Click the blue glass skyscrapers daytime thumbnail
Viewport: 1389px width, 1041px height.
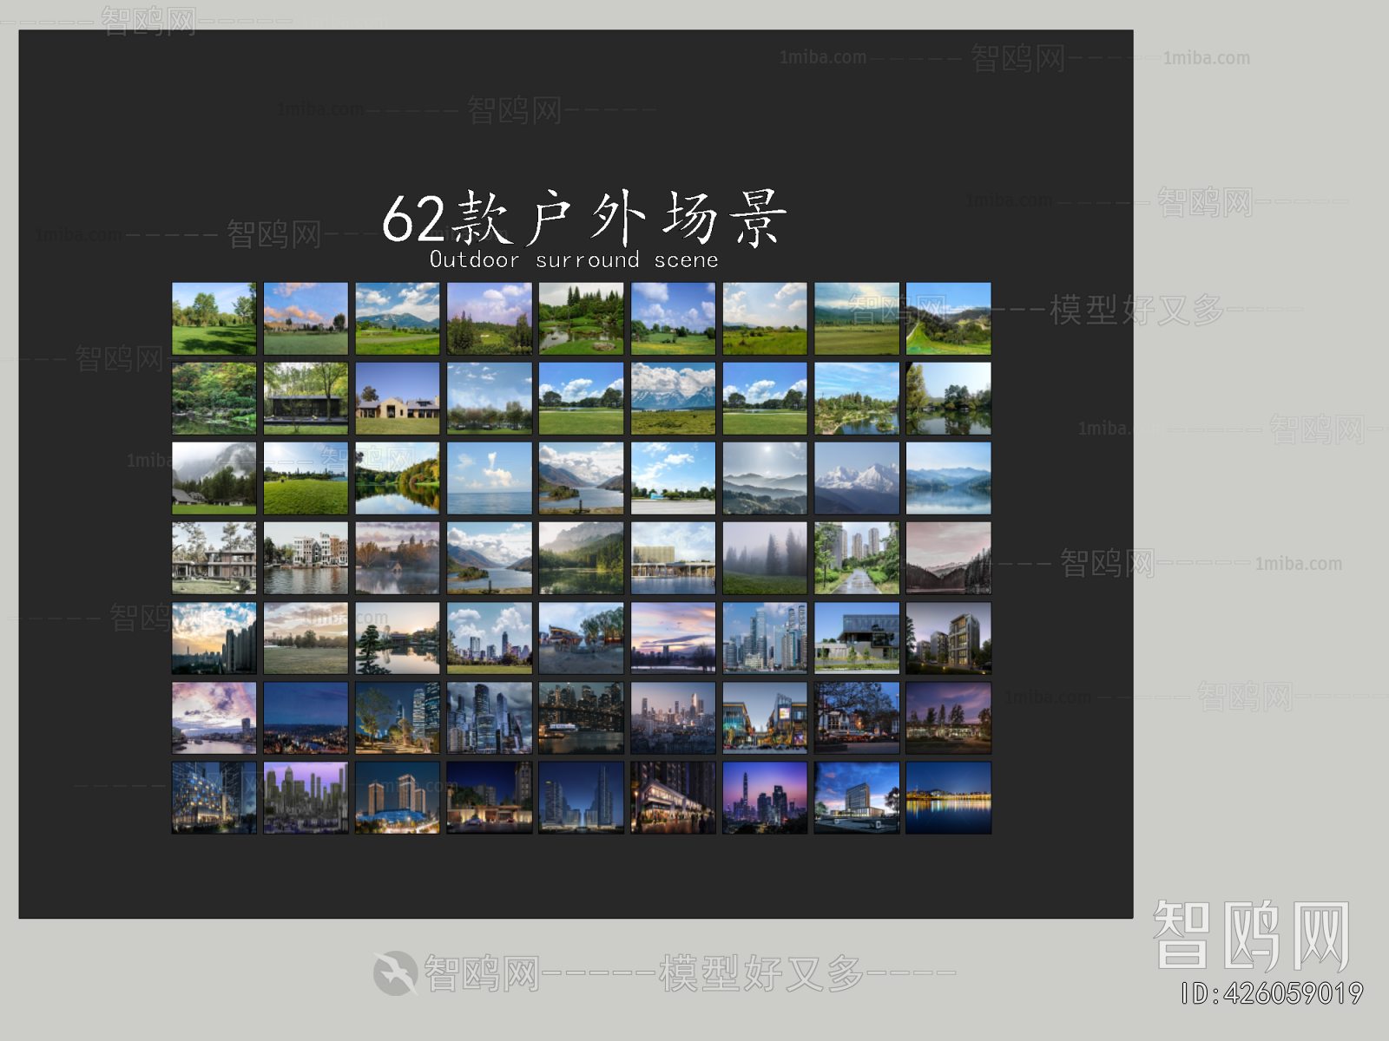765,638
